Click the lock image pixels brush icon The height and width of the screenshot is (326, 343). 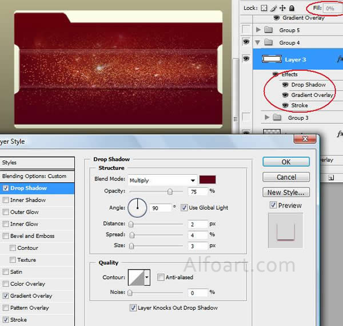click(x=273, y=8)
